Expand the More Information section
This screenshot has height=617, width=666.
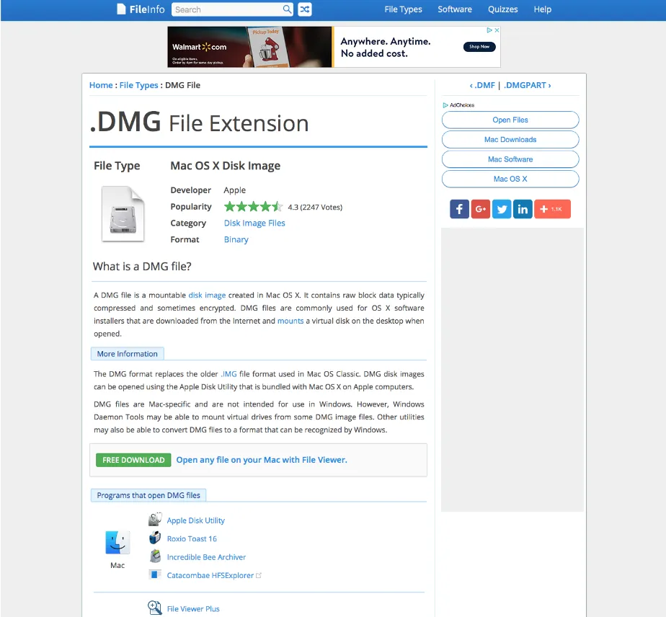127,353
